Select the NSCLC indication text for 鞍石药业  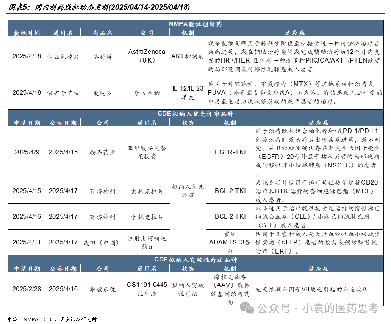pos(318,152)
